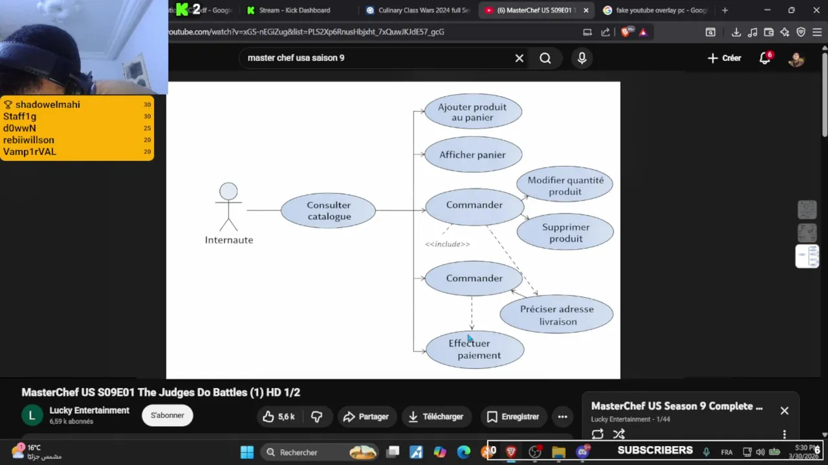Open a new browser tab
The height and width of the screenshot is (465, 828).
(x=724, y=10)
